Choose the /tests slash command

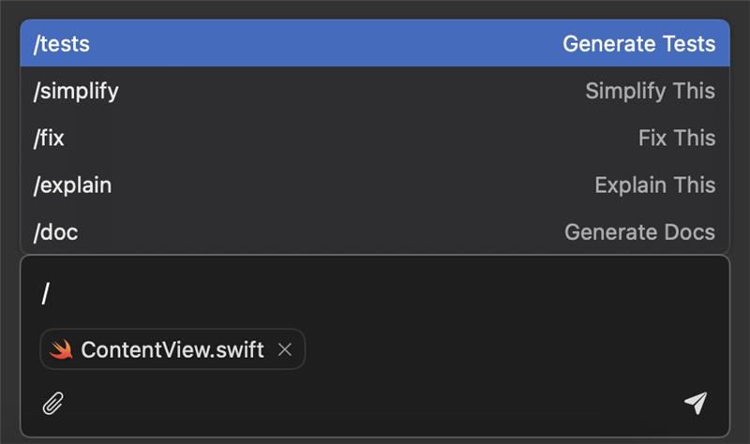coord(62,43)
